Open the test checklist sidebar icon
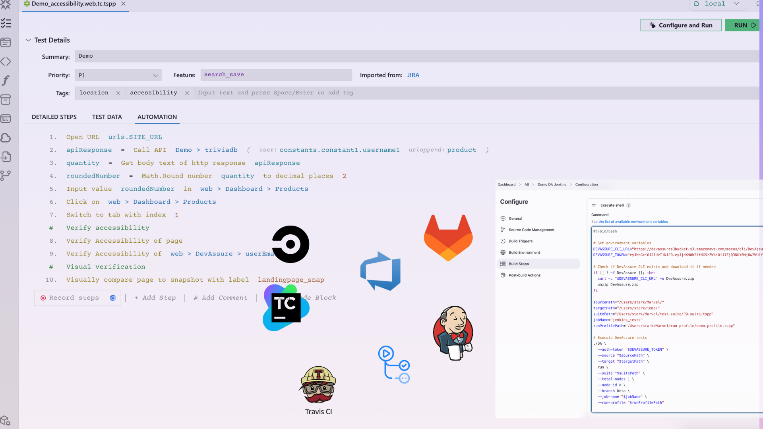 (6, 23)
